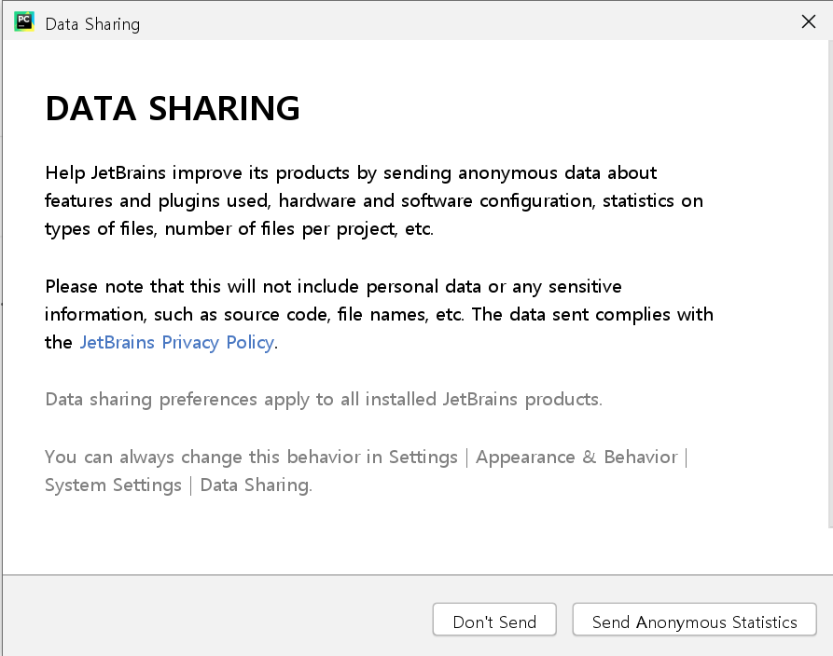Click the "System Settings" path text
The image size is (833, 656).
(x=113, y=485)
